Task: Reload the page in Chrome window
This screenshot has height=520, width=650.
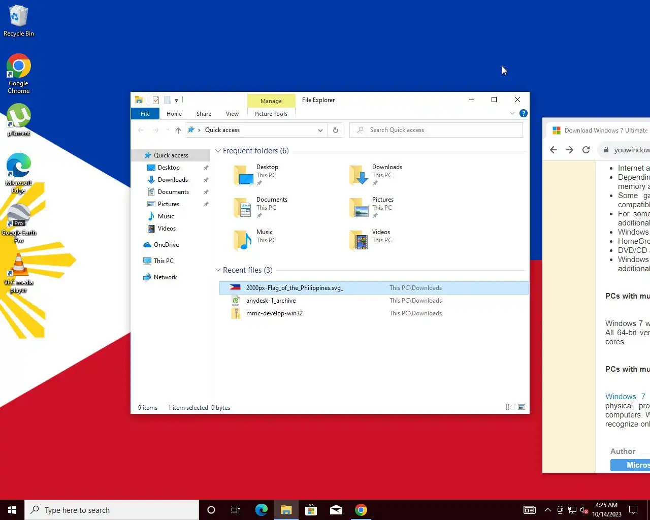Action: pos(586,150)
